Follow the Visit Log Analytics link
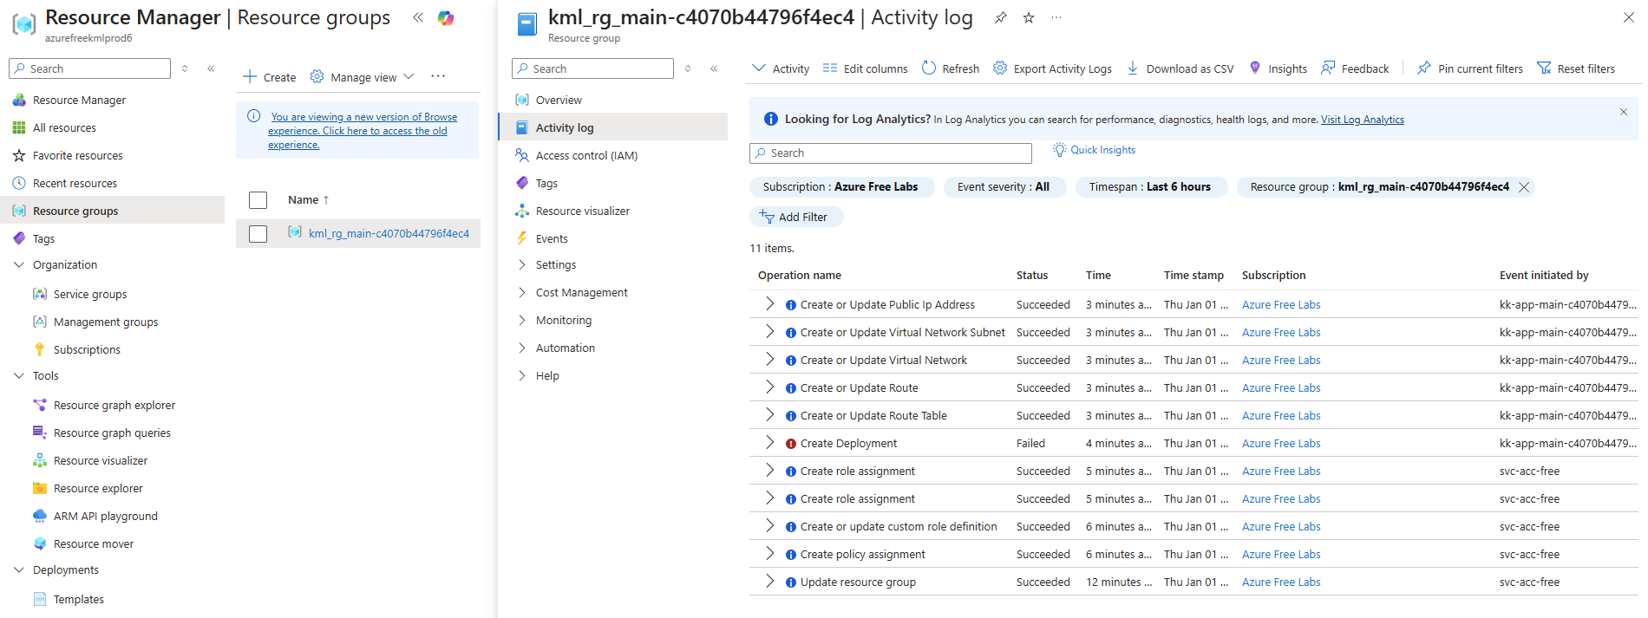 click(1362, 120)
